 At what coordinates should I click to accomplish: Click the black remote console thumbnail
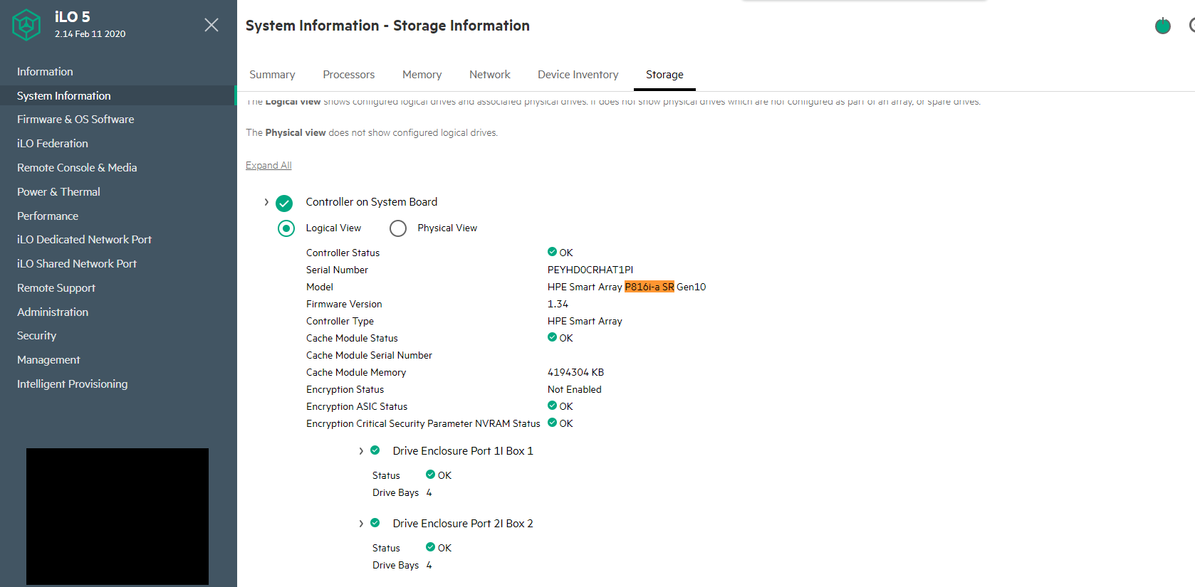(118, 516)
